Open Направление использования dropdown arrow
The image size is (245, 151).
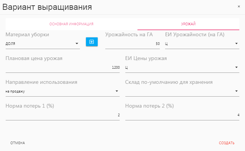click(117, 91)
